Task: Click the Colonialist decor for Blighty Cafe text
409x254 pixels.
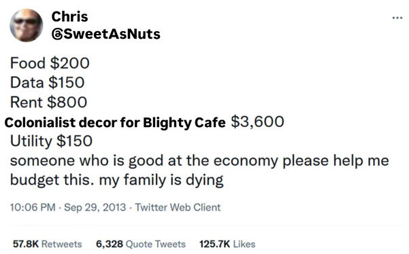Action: click(x=115, y=122)
